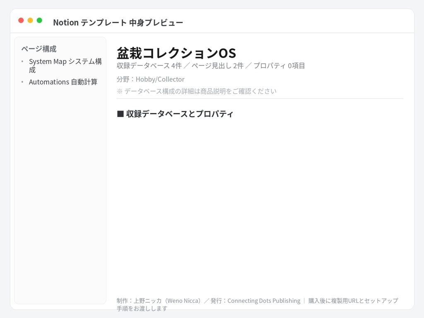Click the 分野：Hobby/Collector text
Image resolution: width=424 pixels, height=318 pixels.
pos(151,79)
